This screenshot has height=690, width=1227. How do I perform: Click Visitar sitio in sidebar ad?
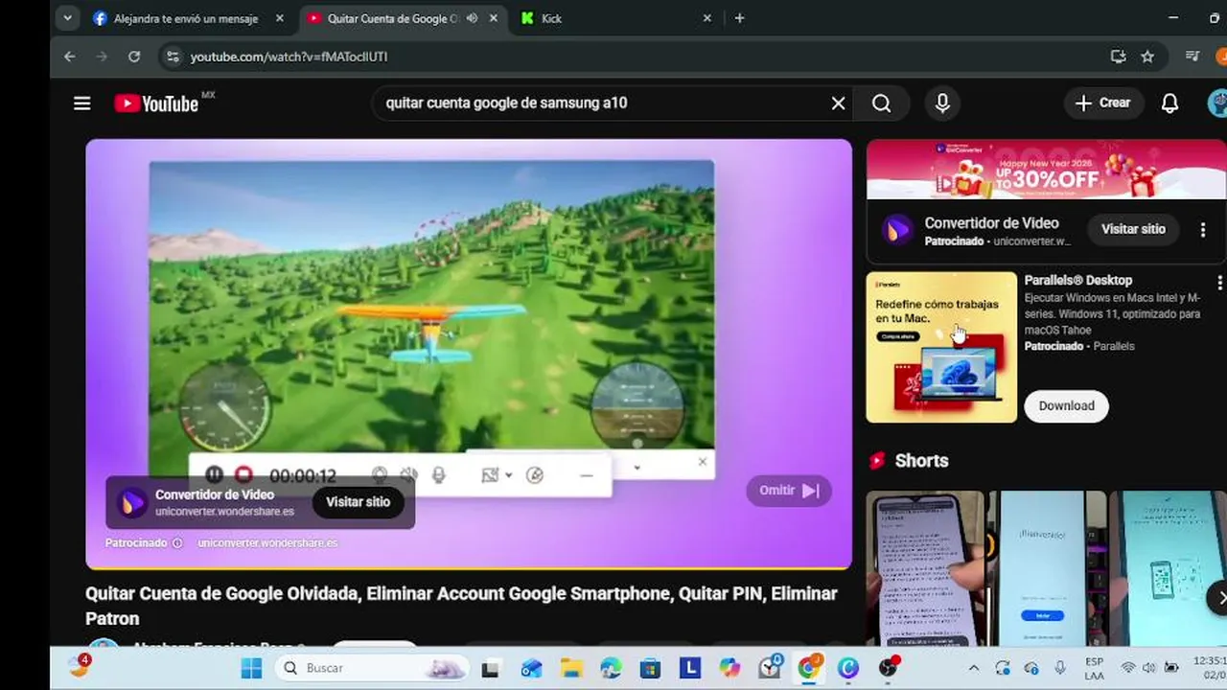(1133, 229)
